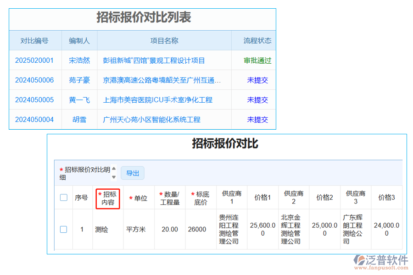Toggle the select-all checkbox in the header
The image size is (413, 275).
63,197
